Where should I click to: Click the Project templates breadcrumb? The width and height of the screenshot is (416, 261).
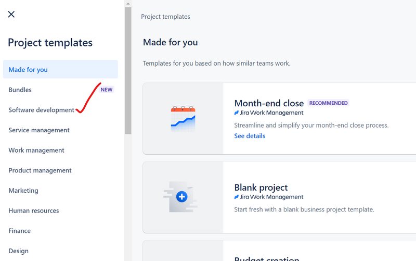(x=165, y=17)
